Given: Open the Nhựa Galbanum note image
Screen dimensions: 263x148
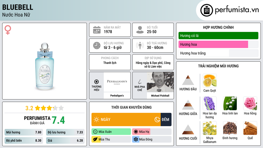Looking at the screenshot, I should (210, 128).
